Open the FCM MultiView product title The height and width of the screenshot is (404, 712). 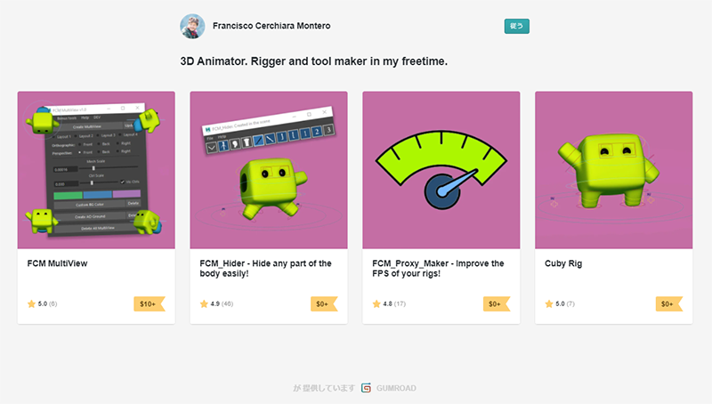click(x=57, y=263)
